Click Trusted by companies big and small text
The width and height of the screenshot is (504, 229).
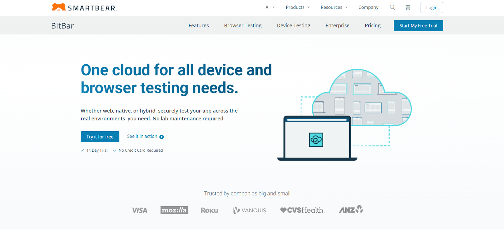(x=247, y=193)
